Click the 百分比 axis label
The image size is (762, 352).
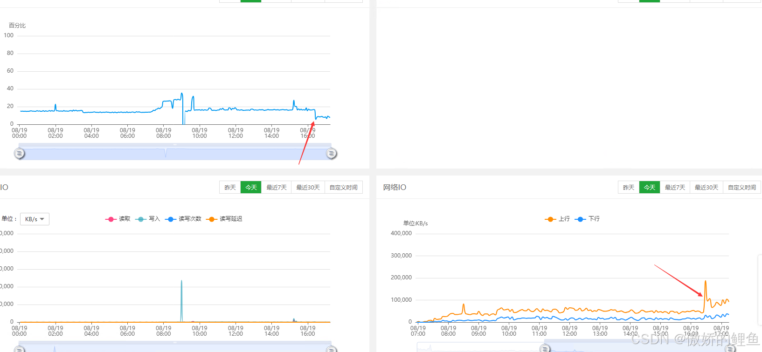coord(17,26)
